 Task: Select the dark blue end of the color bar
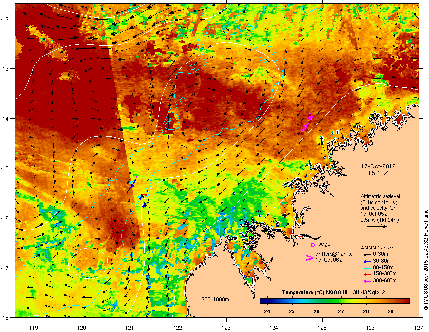coord(263,301)
